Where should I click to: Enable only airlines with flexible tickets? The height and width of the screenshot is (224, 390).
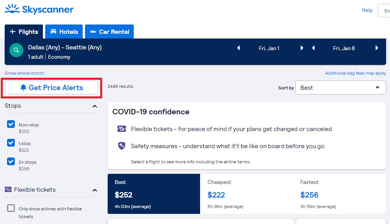[11, 208]
